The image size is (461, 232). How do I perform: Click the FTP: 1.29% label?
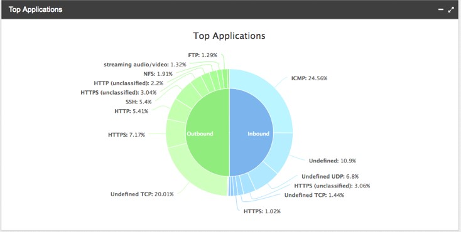[203, 55]
